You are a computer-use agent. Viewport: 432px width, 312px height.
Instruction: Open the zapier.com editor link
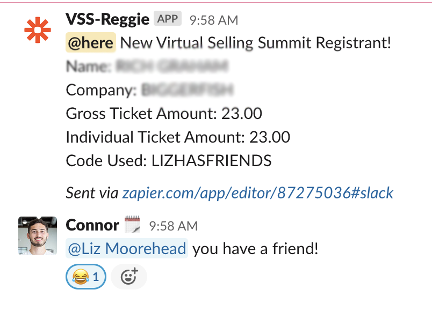257,192
